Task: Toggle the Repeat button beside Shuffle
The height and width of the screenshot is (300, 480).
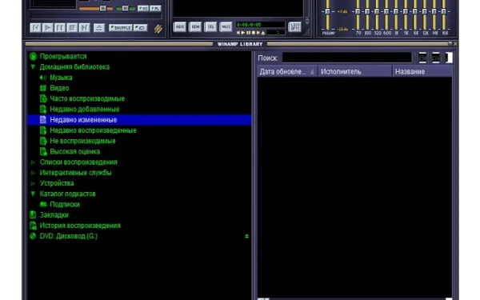Action: (140, 28)
